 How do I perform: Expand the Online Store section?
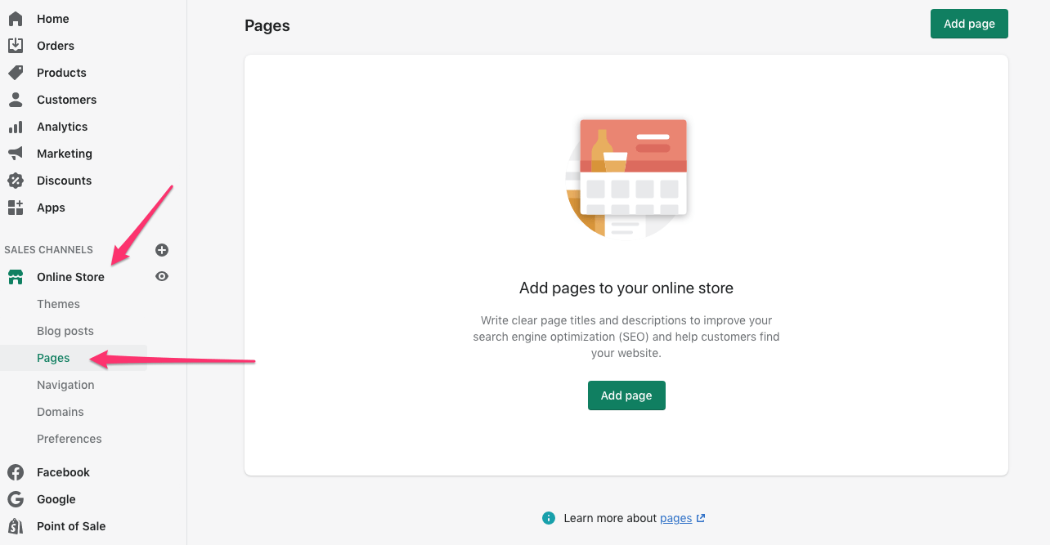(70, 276)
